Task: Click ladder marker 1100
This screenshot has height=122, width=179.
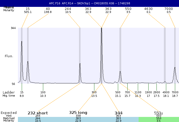Action: click(x=138, y=92)
